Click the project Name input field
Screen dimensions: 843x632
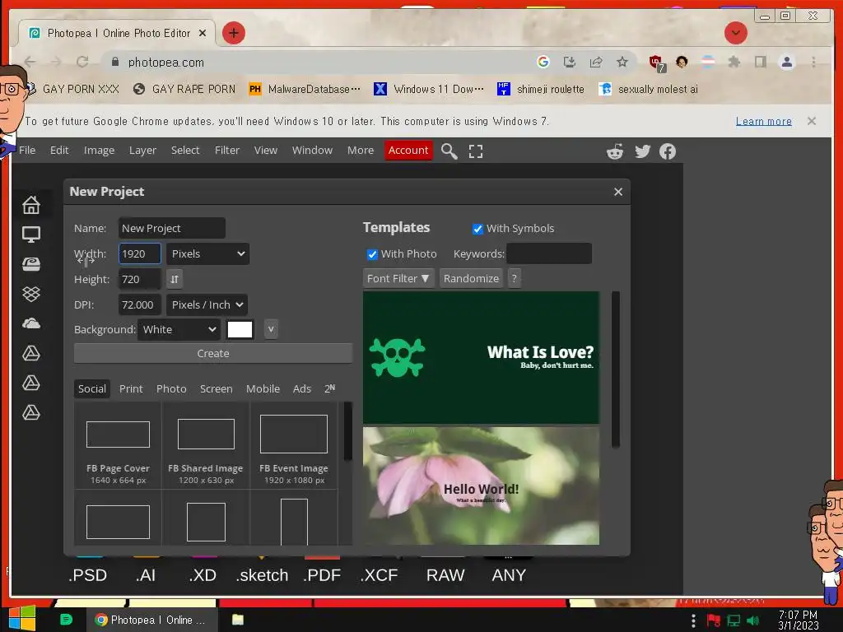(x=171, y=228)
